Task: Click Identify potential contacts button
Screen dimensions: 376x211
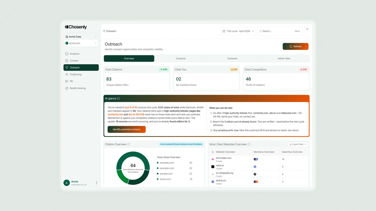Action: coord(127,129)
